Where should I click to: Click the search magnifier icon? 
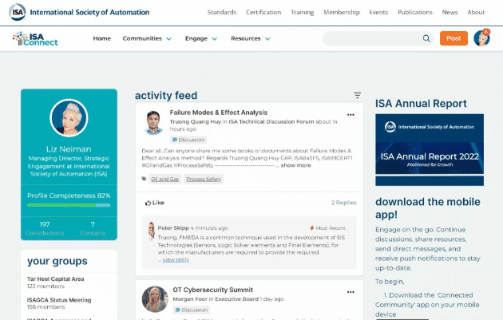point(426,38)
